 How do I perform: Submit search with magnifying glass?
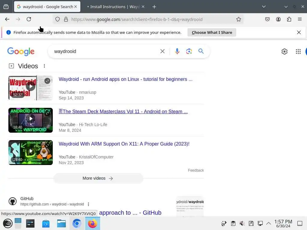[201, 51]
